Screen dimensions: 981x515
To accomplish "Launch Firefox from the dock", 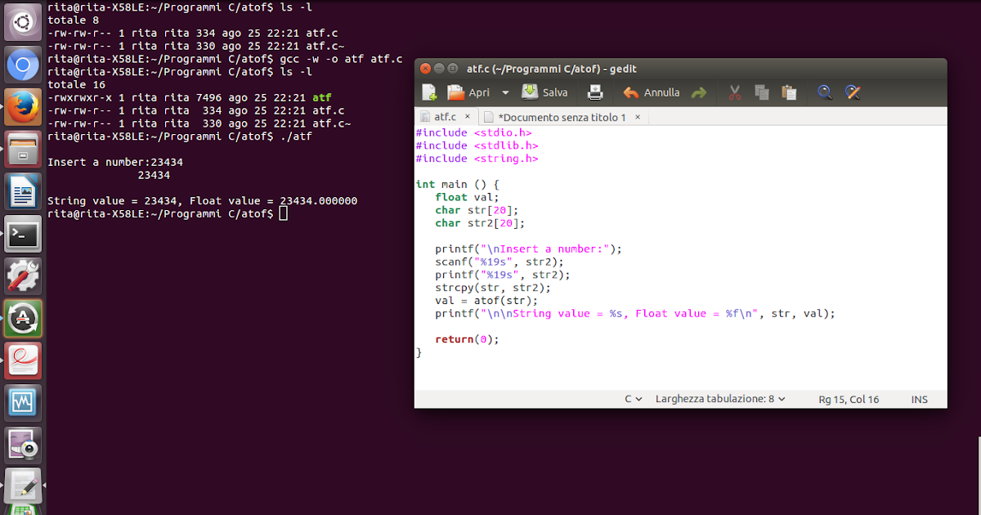I will [x=22, y=107].
